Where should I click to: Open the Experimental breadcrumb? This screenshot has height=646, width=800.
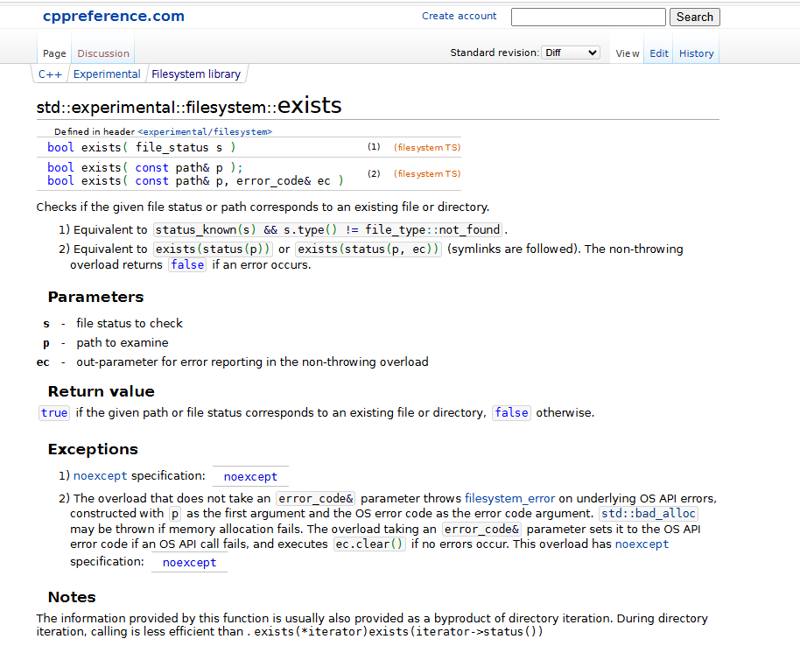(107, 74)
